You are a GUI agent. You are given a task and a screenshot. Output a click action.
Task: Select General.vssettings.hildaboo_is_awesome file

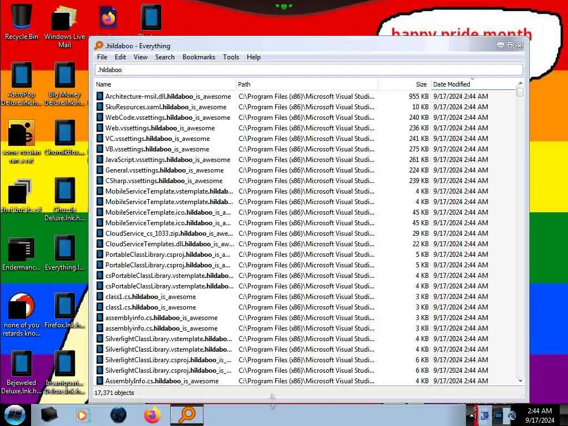tap(164, 170)
